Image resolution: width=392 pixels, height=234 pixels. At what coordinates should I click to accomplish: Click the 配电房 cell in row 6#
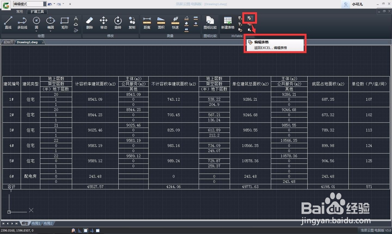(x=31, y=176)
